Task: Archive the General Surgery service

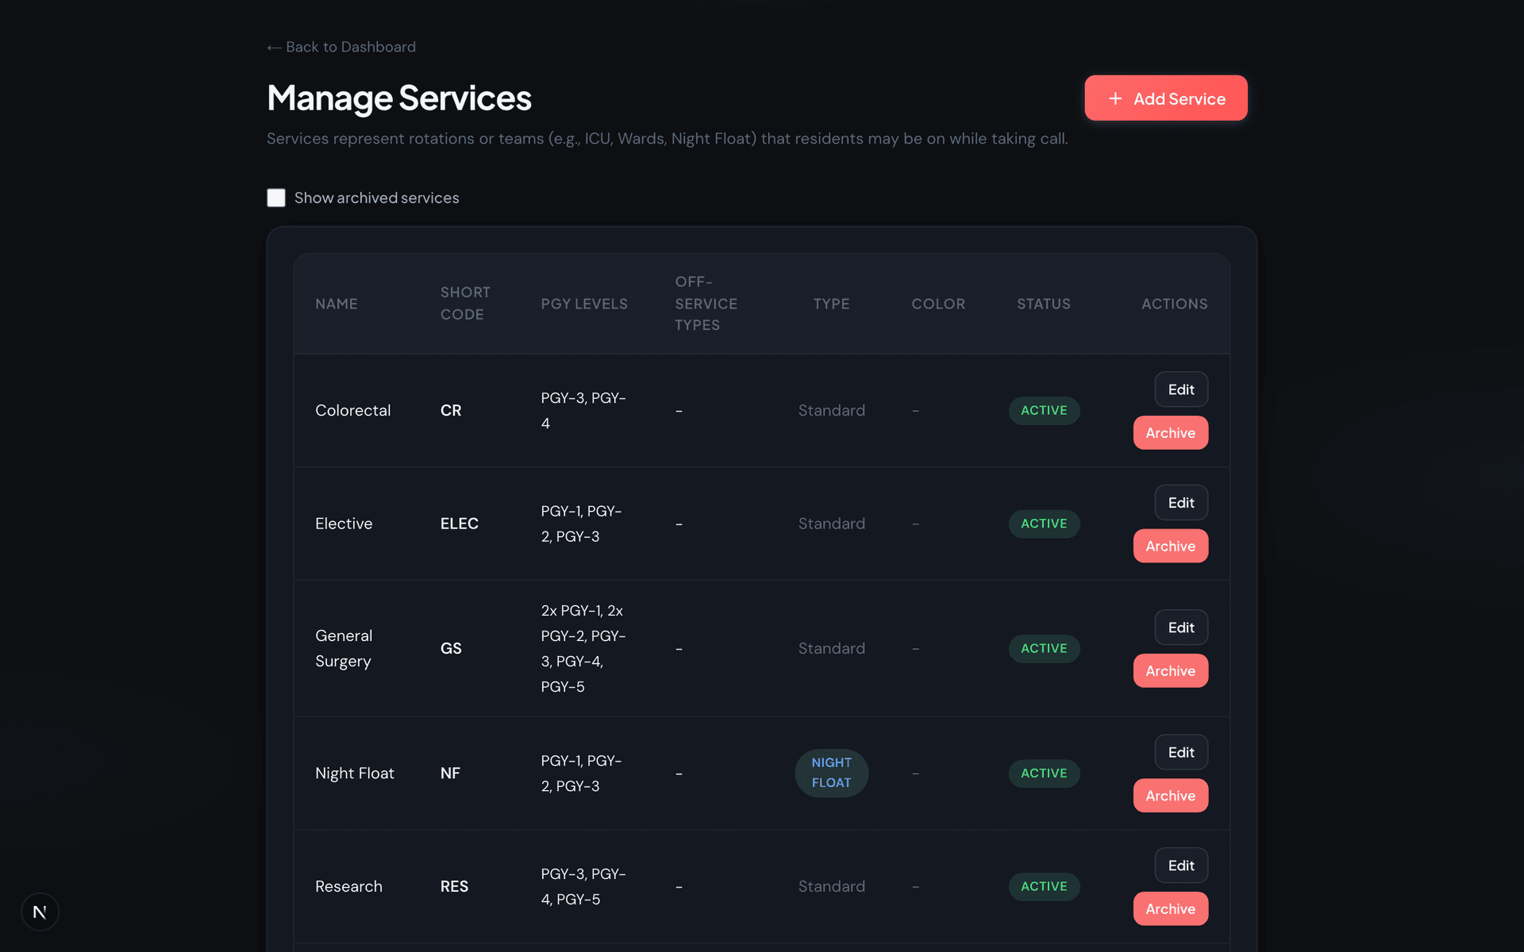Action: click(1170, 670)
